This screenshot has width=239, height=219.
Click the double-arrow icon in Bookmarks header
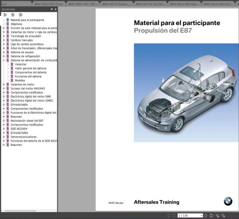(52, 9)
